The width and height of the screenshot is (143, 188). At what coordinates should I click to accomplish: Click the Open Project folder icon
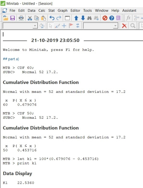[x=6, y=18]
